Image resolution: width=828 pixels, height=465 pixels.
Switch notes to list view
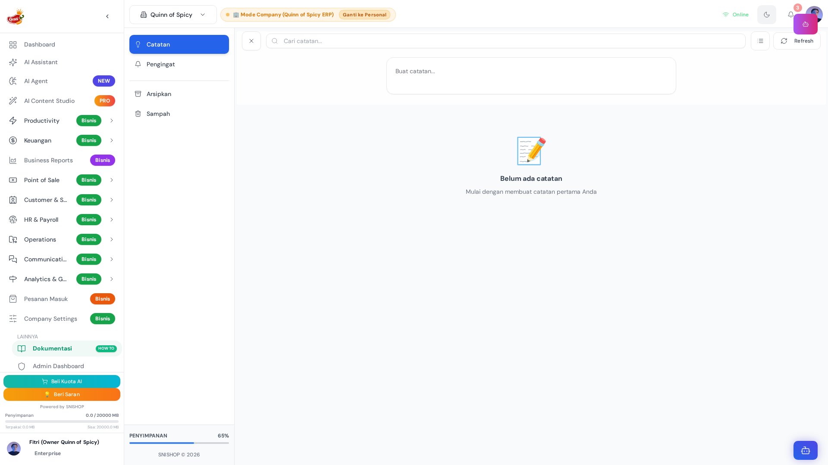[760, 41]
